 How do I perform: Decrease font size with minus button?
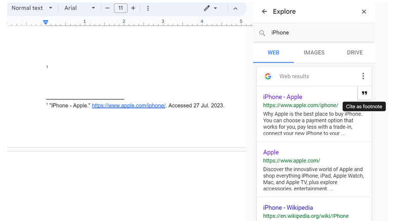pyautogui.click(x=107, y=8)
